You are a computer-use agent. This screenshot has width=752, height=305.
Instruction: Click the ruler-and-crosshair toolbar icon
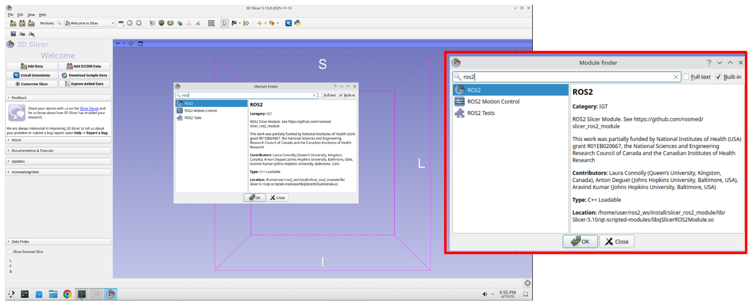[246, 23]
